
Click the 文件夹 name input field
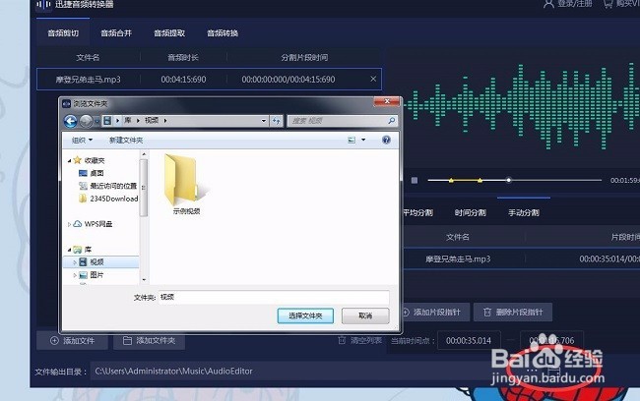pyautogui.click(x=274, y=297)
